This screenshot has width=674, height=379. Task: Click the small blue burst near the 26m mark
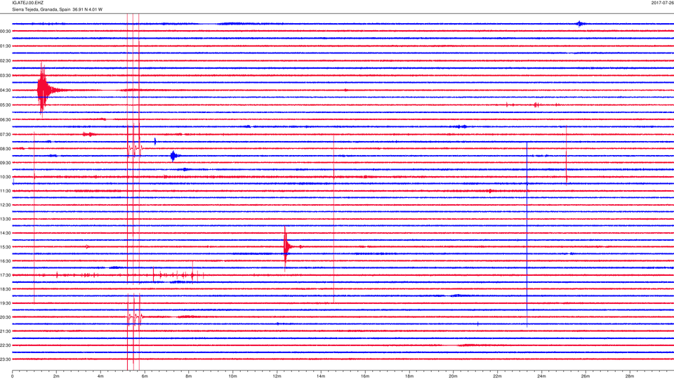click(580, 24)
